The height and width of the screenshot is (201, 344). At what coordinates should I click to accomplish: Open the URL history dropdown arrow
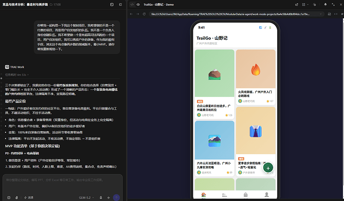tap(321, 14)
